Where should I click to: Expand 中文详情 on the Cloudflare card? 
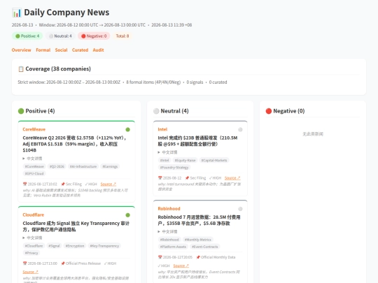tap(32, 238)
